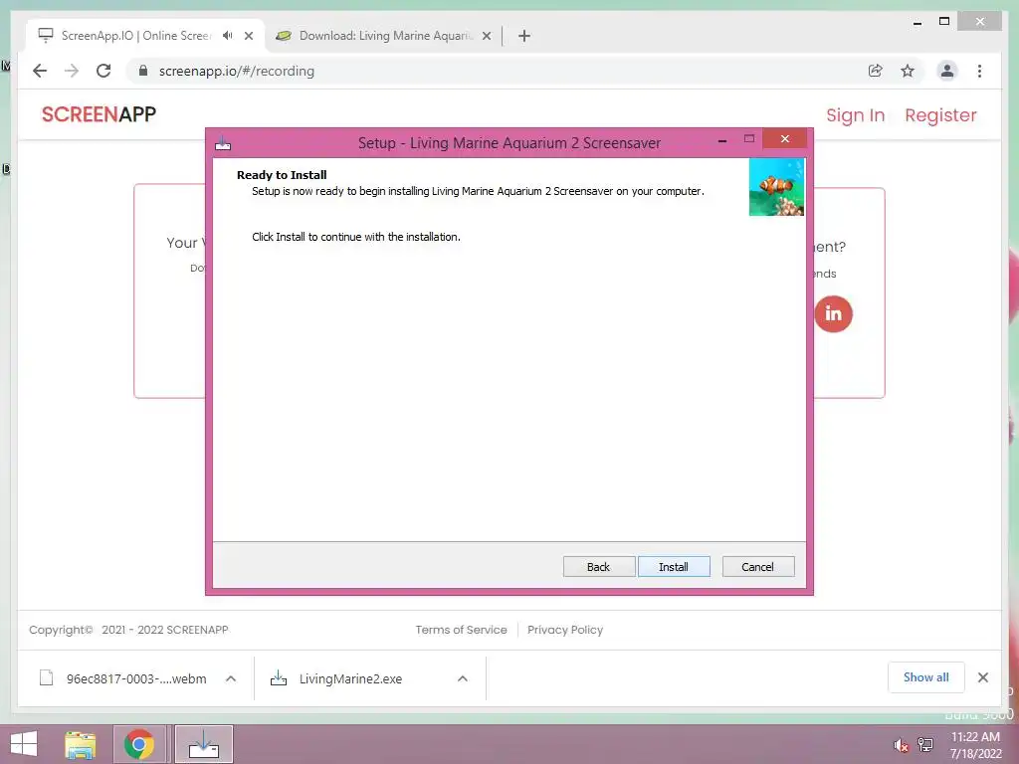Share via the LinkedIn round button
This screenshot has width=1019, height=764.
[x=833, y=313]
